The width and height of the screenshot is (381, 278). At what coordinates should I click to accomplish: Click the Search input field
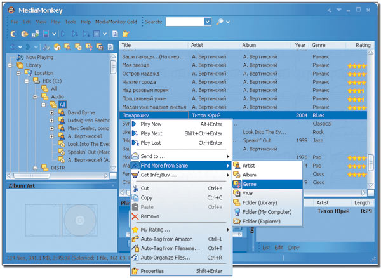185,22
